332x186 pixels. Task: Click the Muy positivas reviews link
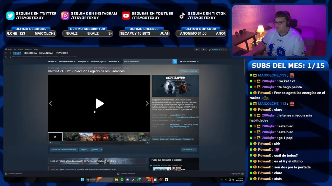tap(175, 115)
